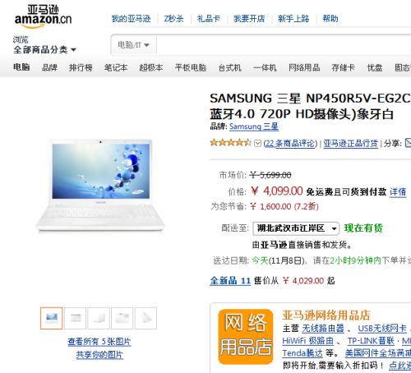Screen dimensions: 411x373
Task: Click the search input field
Action: (284, 45)
